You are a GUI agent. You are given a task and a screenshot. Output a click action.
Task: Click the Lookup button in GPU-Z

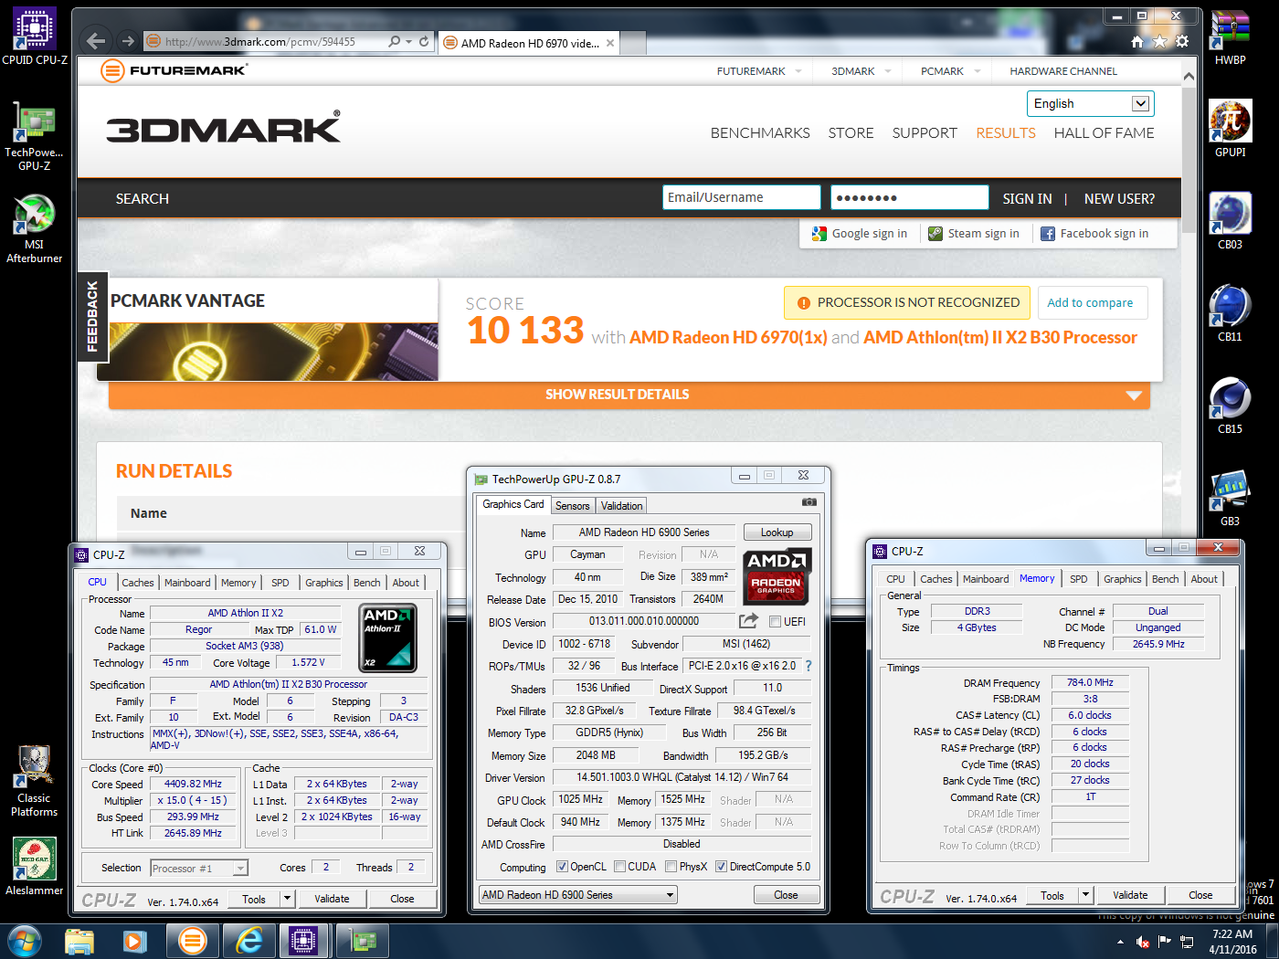point(777,532)
